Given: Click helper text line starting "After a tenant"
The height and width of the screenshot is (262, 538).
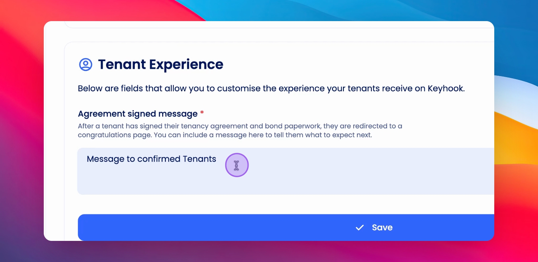Looking at the screenshot, I should pos(240,126).
